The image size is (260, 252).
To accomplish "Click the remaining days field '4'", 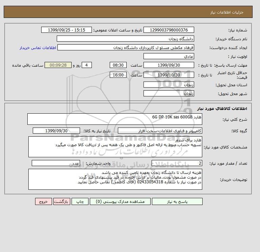I will [87, 65].
